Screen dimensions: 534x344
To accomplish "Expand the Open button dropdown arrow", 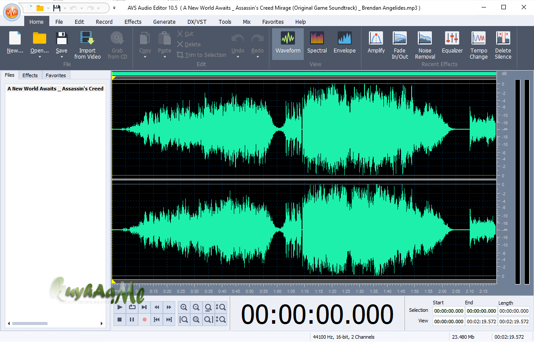I will 40,57.
